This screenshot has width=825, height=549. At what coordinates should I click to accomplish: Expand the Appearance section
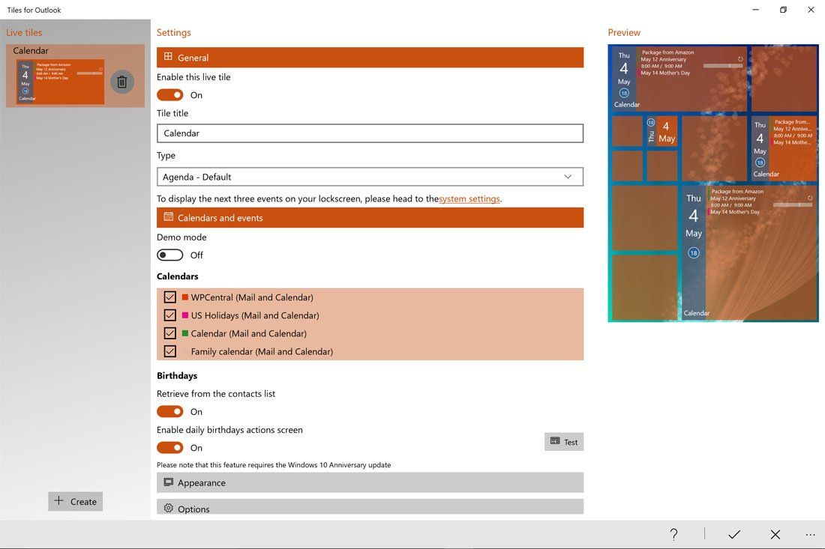click(370, 482)
